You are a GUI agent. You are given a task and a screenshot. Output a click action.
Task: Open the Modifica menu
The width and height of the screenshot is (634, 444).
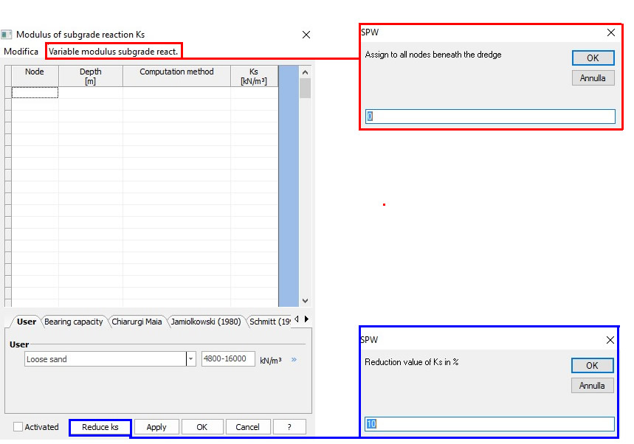pyautogui.click(x=21, y=52)
